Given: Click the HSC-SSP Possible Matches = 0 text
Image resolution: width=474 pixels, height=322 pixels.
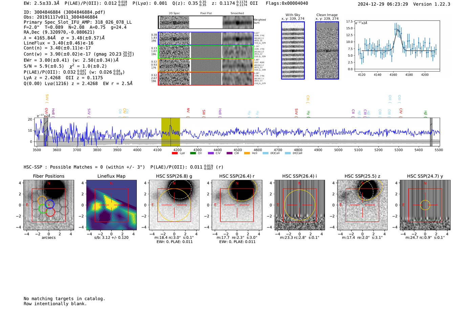Looking at the screenshot, I should [84, 167].
